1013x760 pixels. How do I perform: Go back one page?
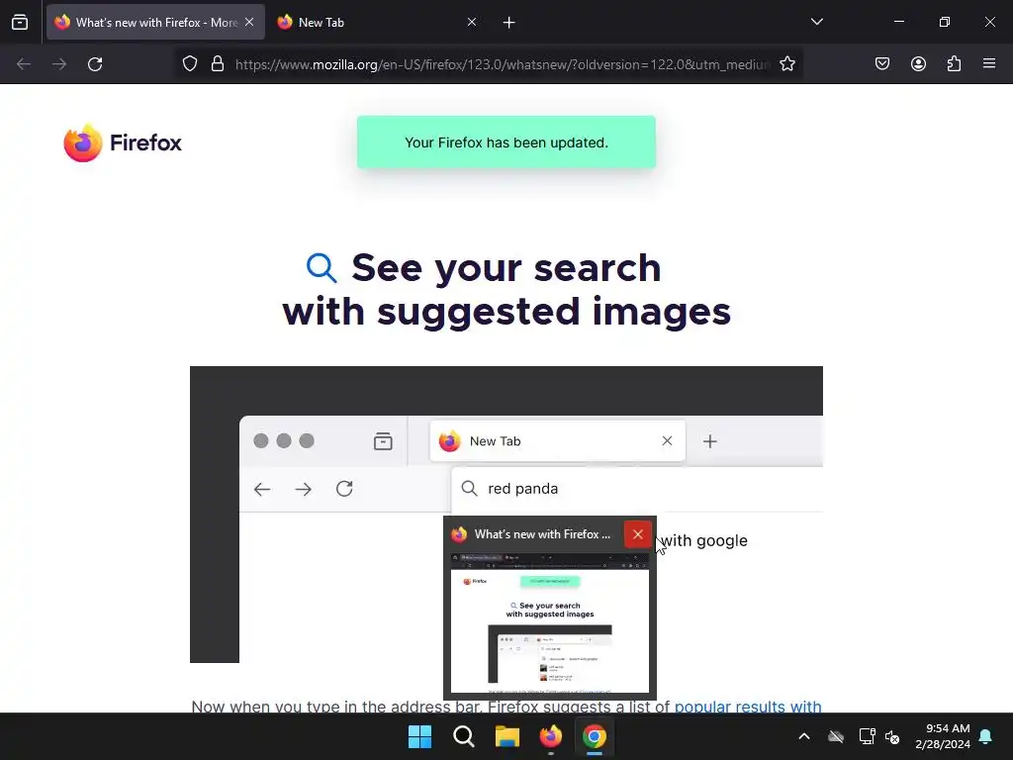pyautogui.click(x=24, y=64)
